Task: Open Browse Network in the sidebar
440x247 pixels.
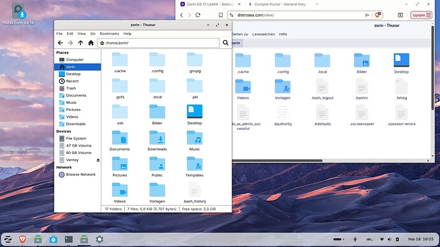Action: [77, 174]
